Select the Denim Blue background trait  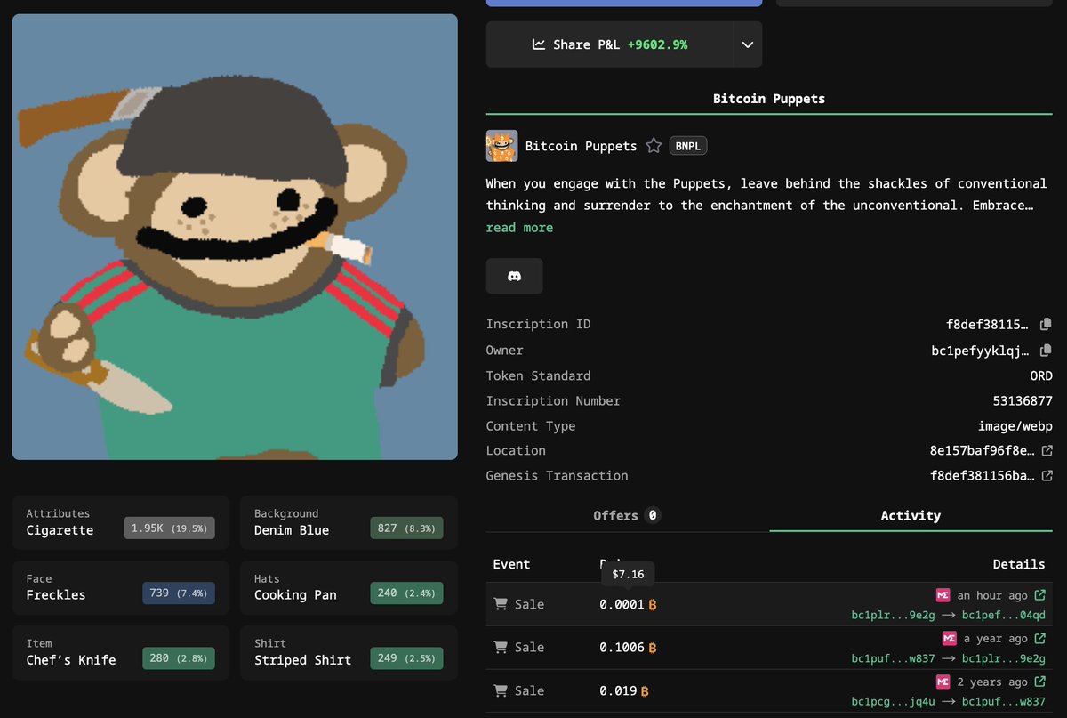click(x=349, y=522)
